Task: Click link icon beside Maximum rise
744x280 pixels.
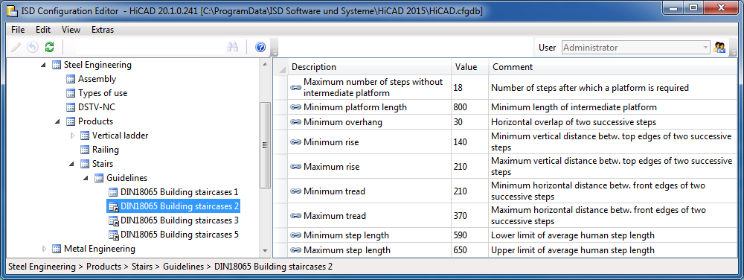Action: click(x=295, y=167)
